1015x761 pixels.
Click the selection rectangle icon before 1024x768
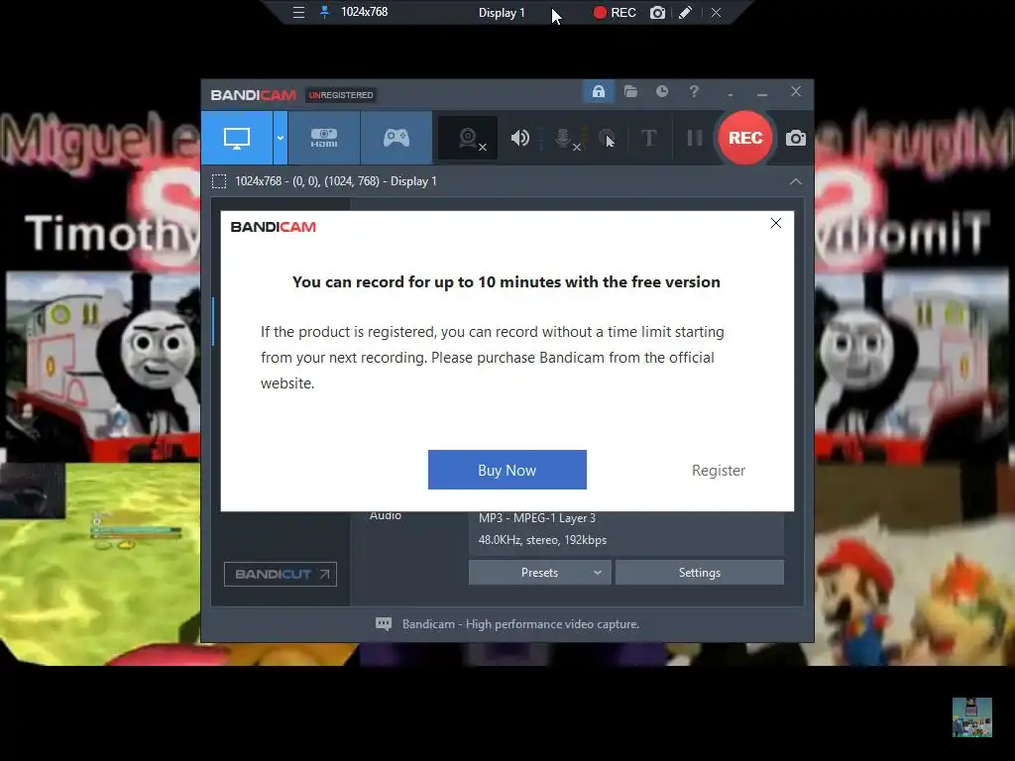click(219, 181)
